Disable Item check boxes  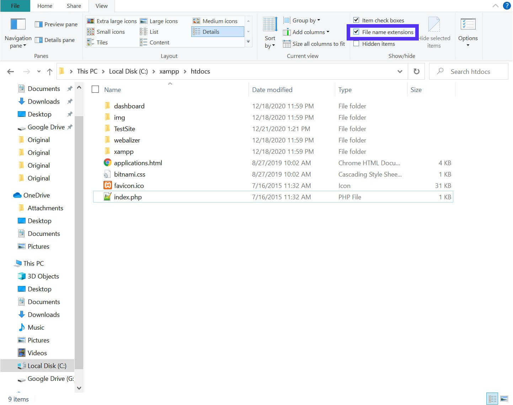pos(356,20)
